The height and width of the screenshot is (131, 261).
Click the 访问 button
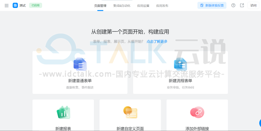(x=253, y=5)
